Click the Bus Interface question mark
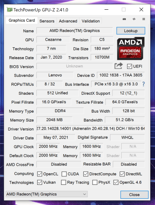 click(x=143, y=84)
